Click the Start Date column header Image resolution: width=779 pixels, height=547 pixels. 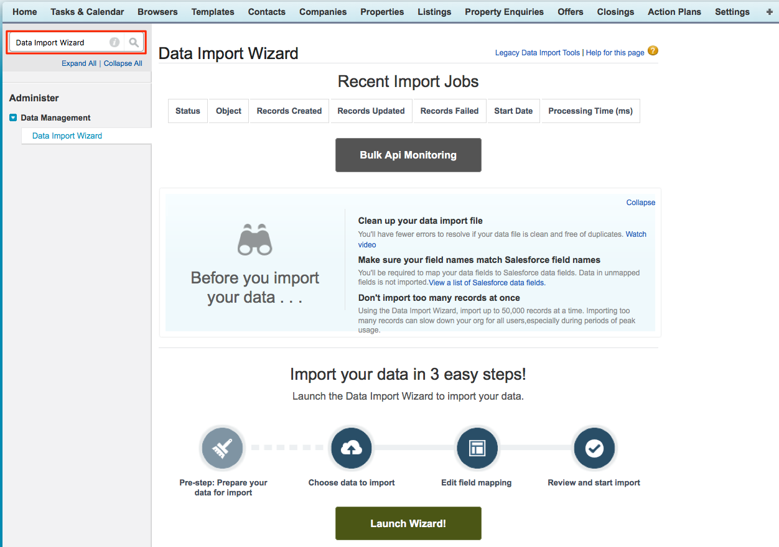coord(513,111)
